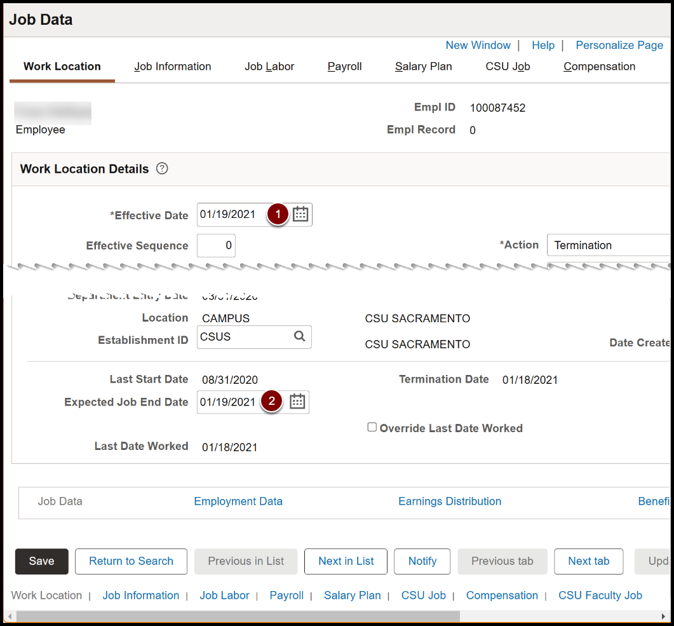Click Return to Search button
Screen dimensions: 674x626
pos(131,561)
